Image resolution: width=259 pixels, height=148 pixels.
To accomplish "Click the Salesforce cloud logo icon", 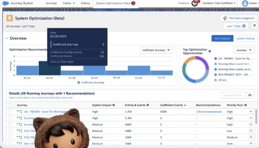I will point(6,3).
